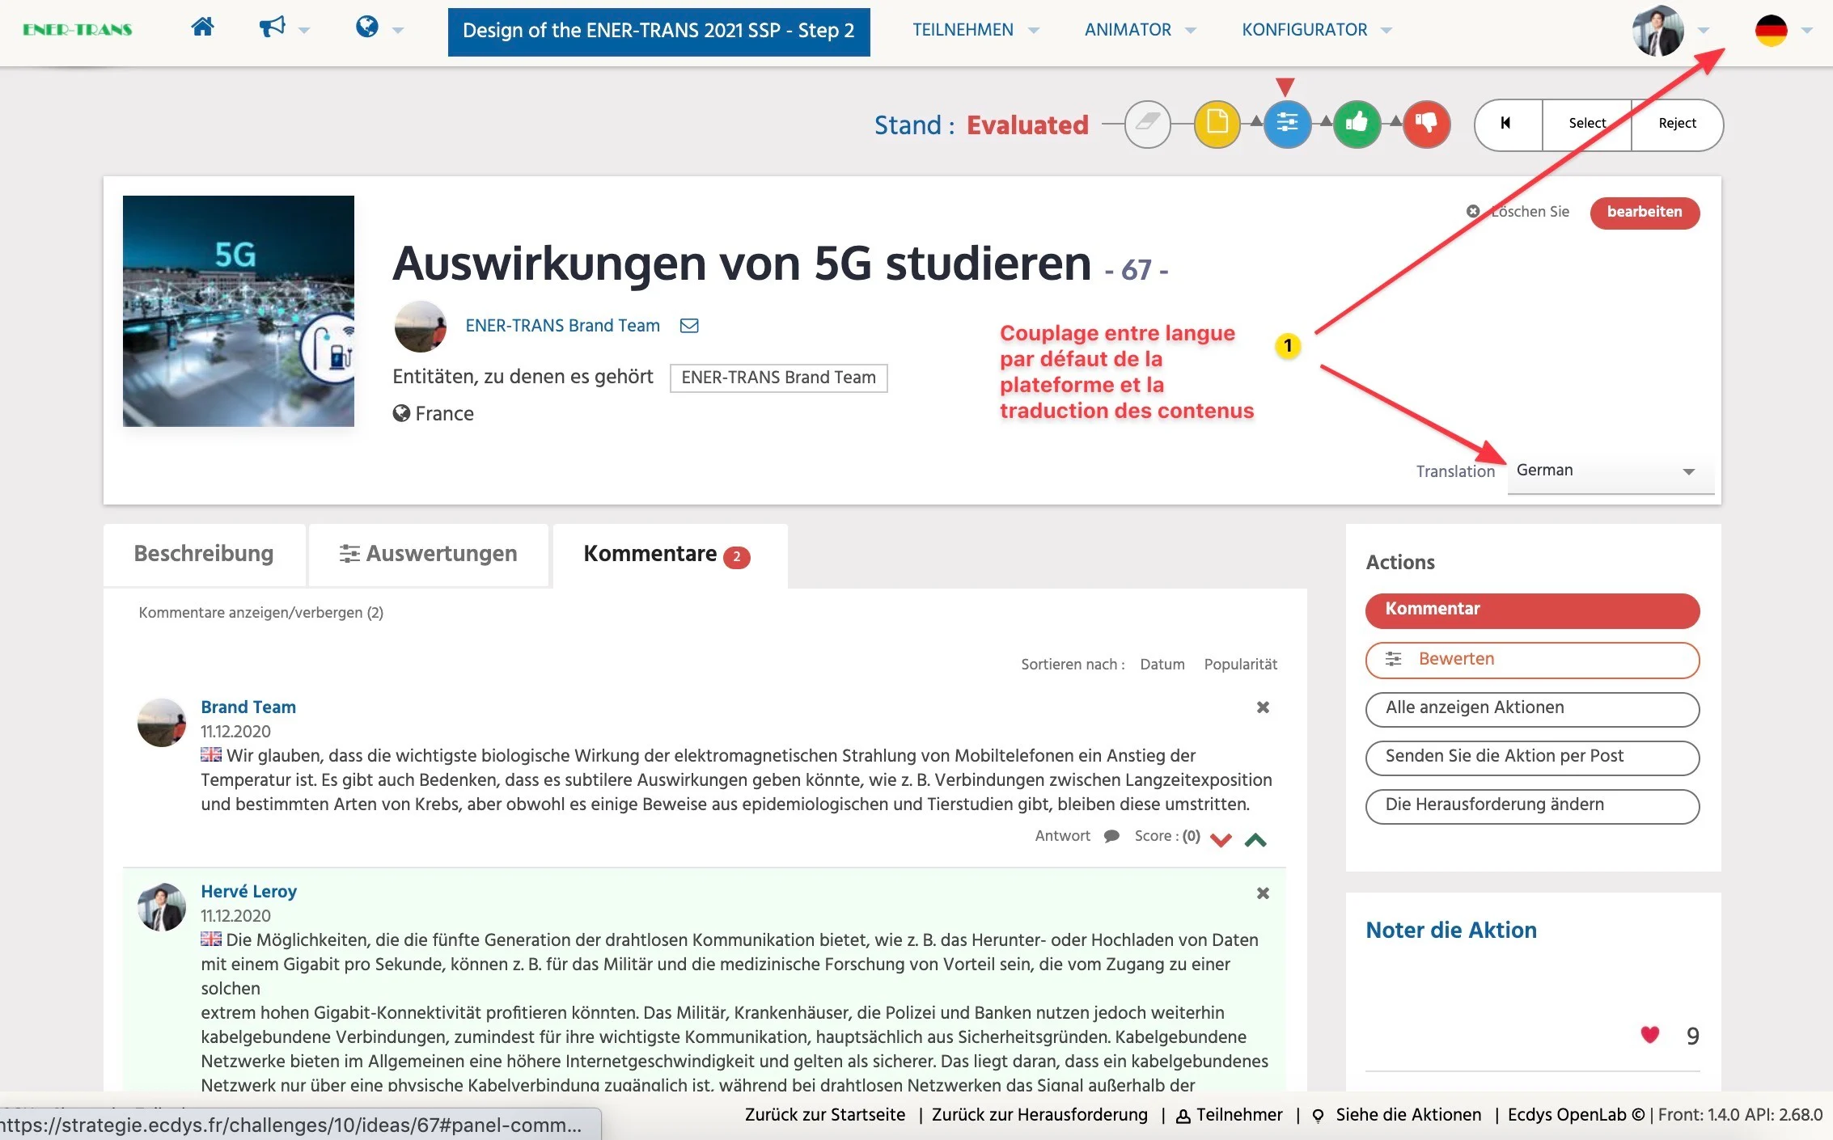Click Die Herausforderung ändern button
Screen dimensions: 1833x1140
(x=1532, y=806)
